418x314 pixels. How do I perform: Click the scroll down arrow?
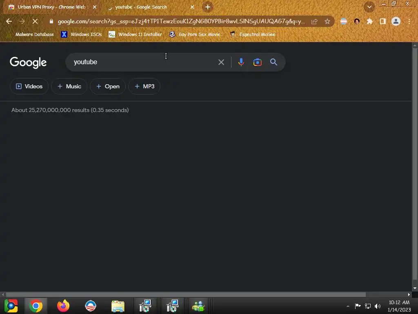point(415,288)
